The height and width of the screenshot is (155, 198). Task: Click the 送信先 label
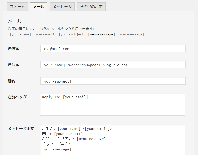click(x=13, y=48)
